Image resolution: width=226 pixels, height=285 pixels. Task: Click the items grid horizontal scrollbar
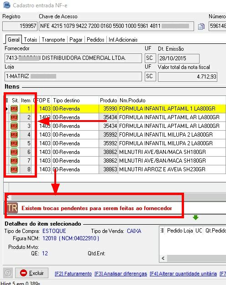(116, 197)
